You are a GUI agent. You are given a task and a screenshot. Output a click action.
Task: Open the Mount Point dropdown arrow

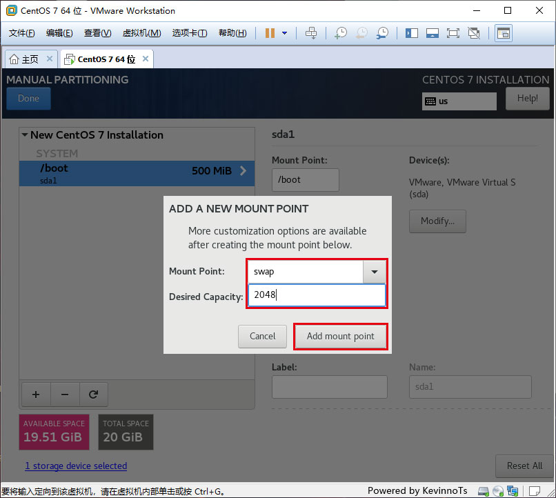point(375,272)
